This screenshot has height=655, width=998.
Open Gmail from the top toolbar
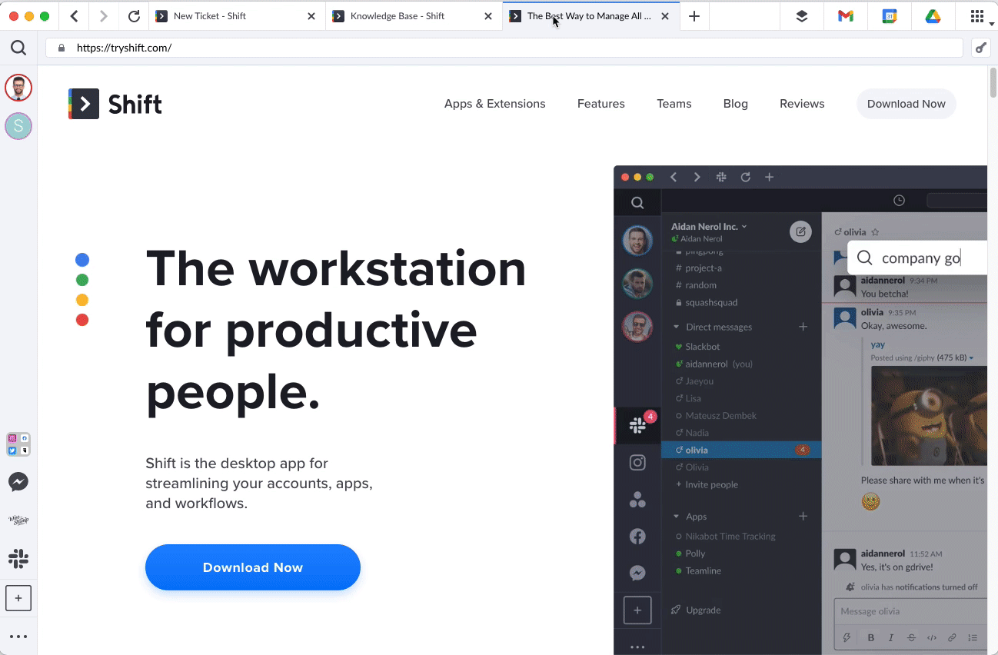[846, 16]
